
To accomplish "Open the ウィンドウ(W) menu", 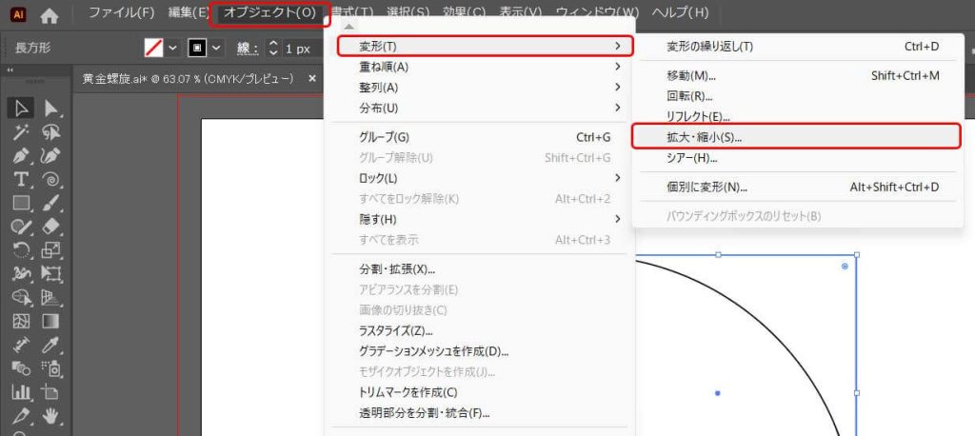I will coord(597,12).
